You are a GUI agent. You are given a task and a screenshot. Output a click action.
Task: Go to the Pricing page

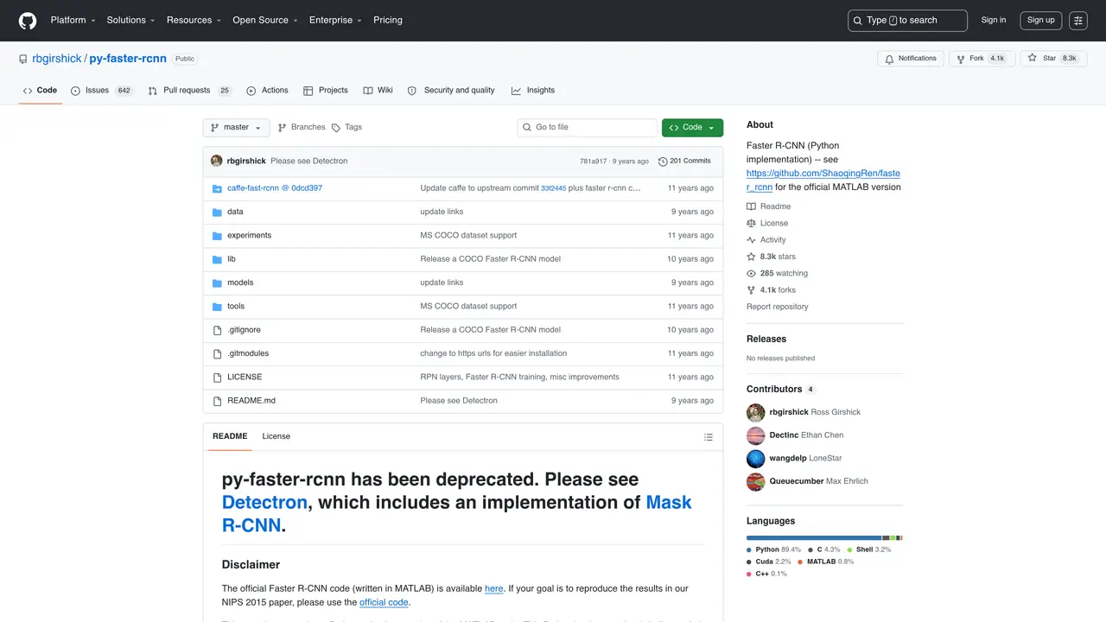pos(388,21)
